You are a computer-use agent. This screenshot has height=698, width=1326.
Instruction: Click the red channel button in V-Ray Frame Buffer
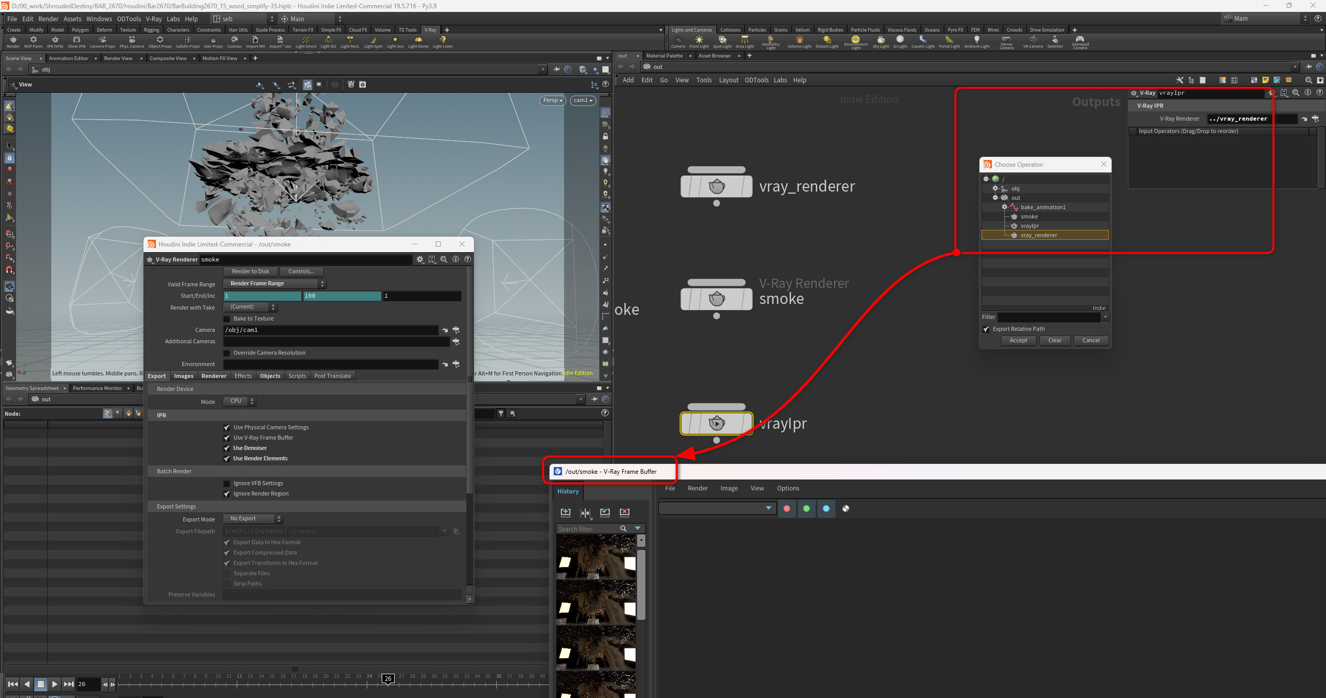pos(787,508)
